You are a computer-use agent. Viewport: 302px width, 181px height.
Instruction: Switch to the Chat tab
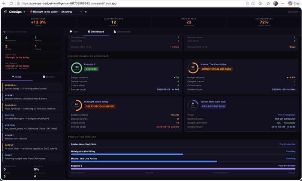74,32
